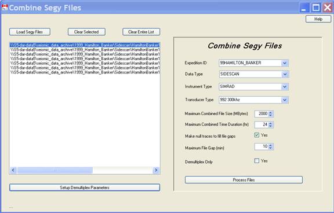Click the file list right scroll arrow

tap(156, 170)
